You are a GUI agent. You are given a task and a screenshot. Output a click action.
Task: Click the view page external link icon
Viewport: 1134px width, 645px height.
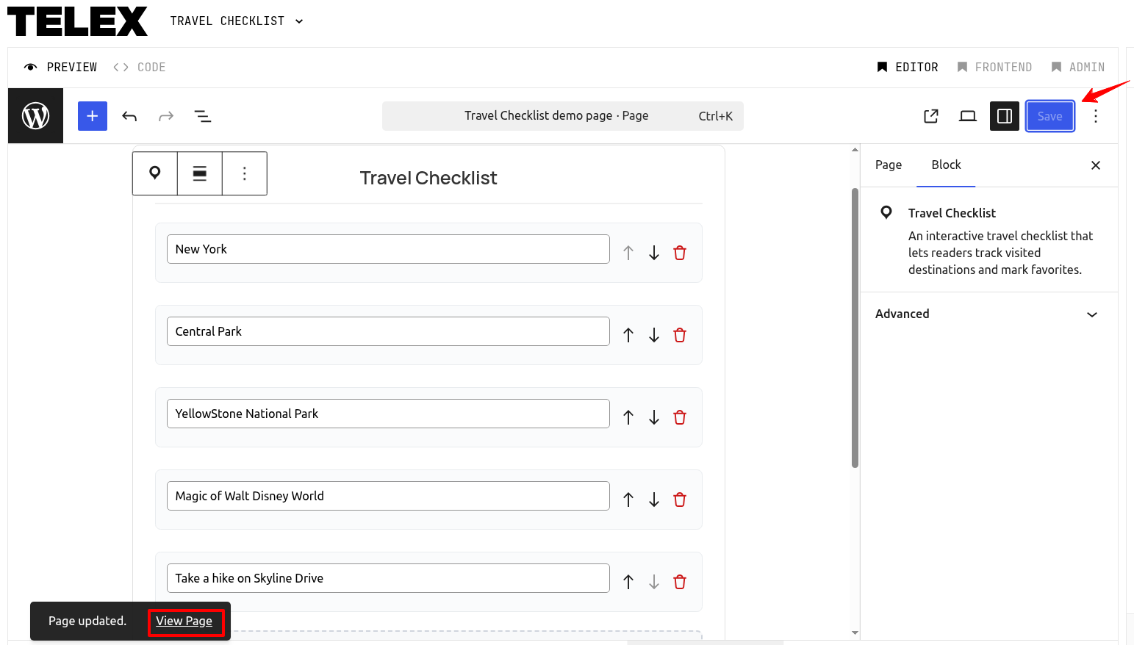tap(930, 116)
